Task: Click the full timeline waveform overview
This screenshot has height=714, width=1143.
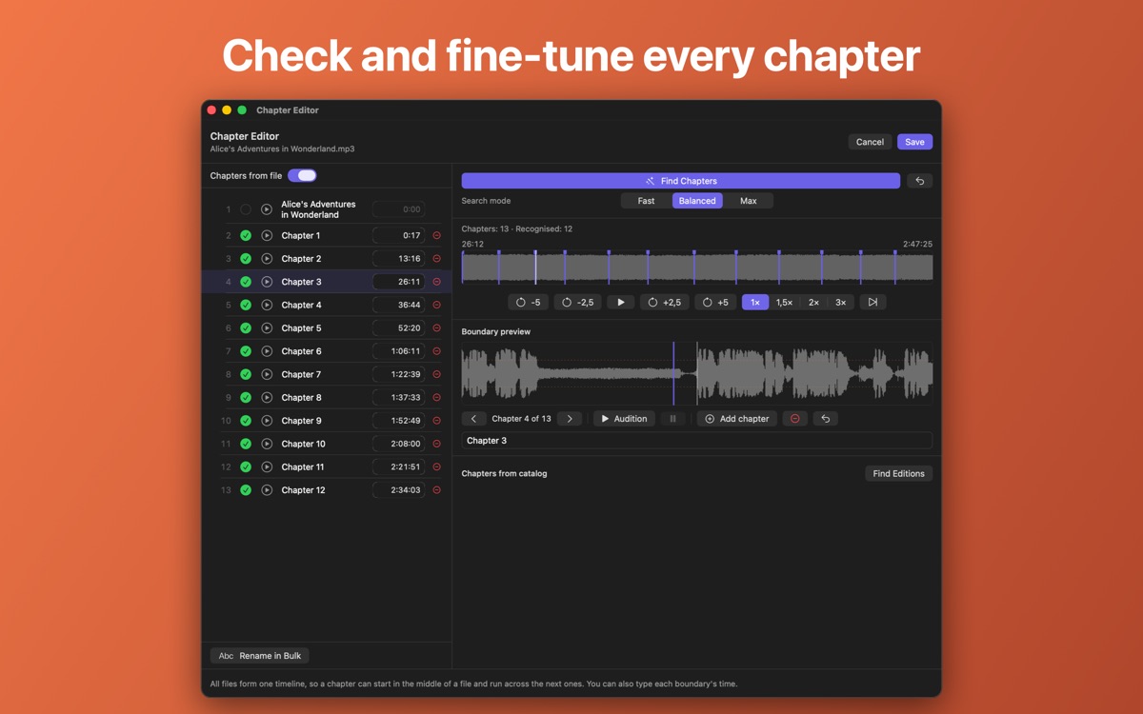Action: tap(697, 268)
